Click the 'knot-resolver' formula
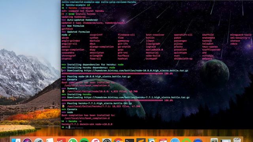The height and width of the screenshot is (142, 253). [x=155, y=35]
